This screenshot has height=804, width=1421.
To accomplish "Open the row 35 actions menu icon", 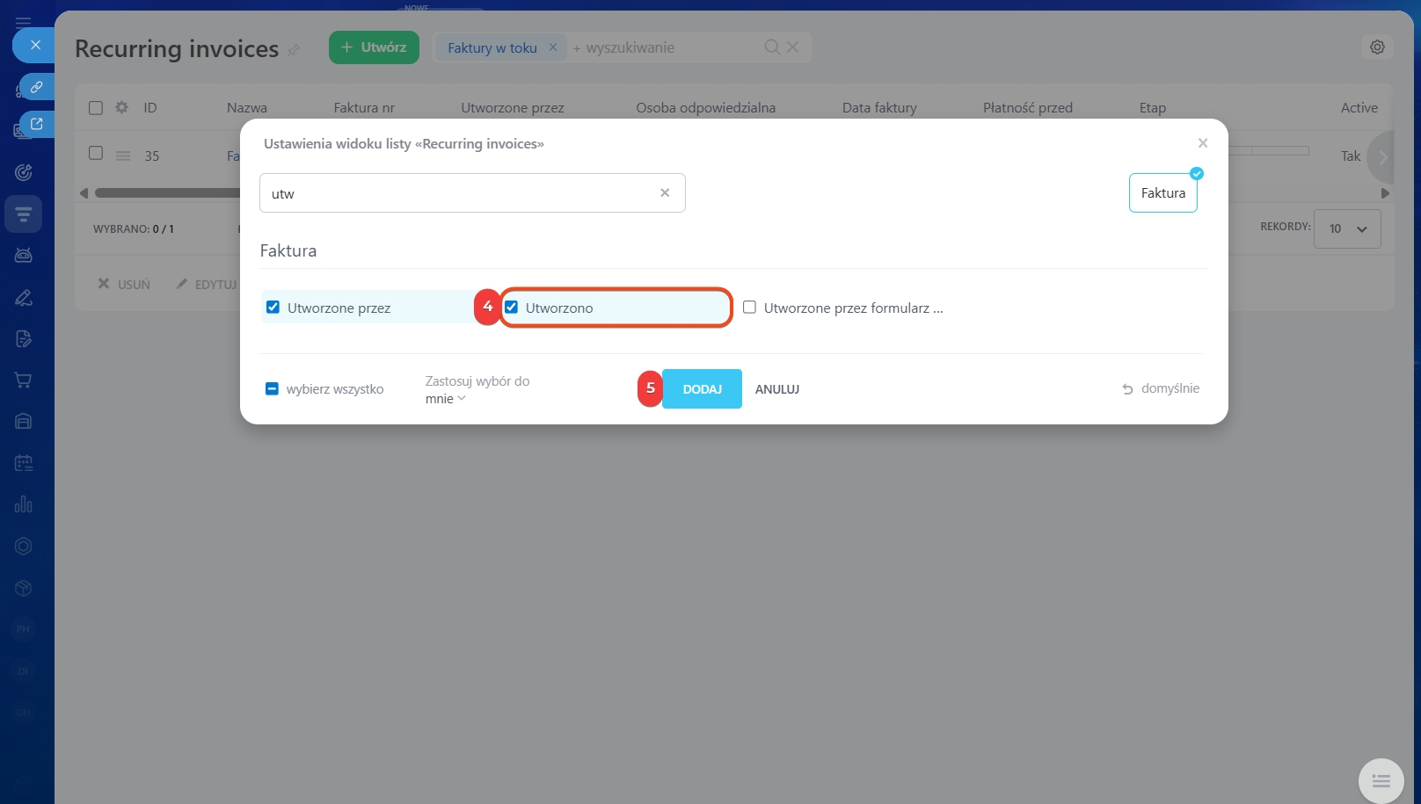I will tap(123, 156).
